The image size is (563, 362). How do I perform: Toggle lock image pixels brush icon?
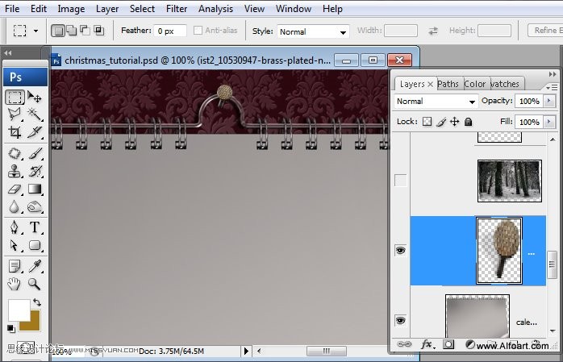point(441,122)
